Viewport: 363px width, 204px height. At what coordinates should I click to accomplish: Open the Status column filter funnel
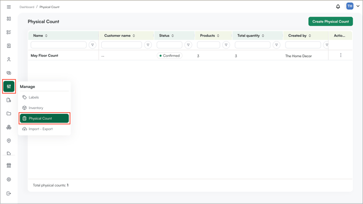tap(188, 45)
